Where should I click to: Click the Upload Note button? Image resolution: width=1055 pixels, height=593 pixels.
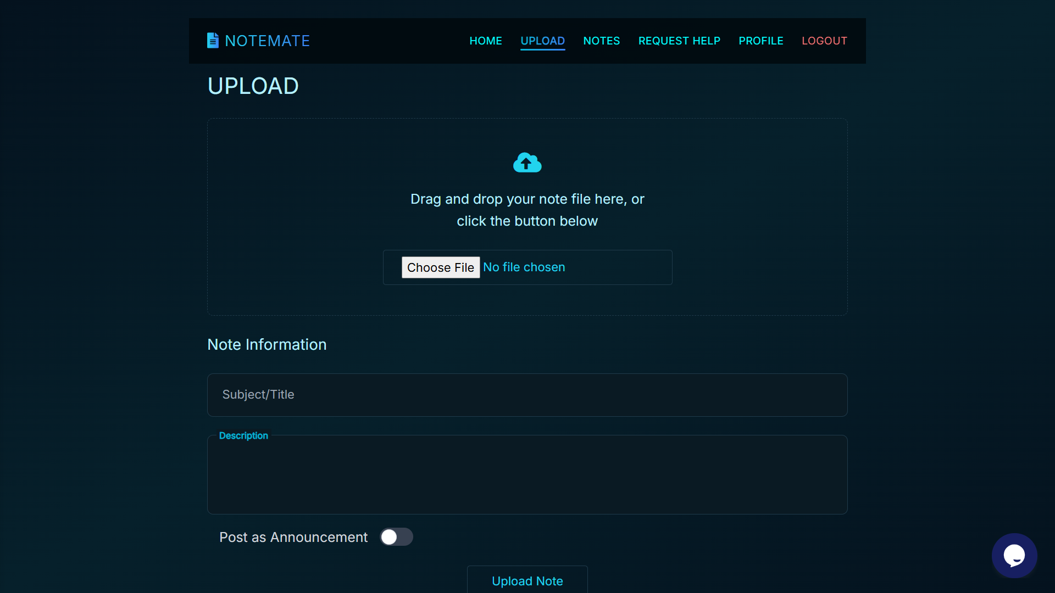(527, 580)
